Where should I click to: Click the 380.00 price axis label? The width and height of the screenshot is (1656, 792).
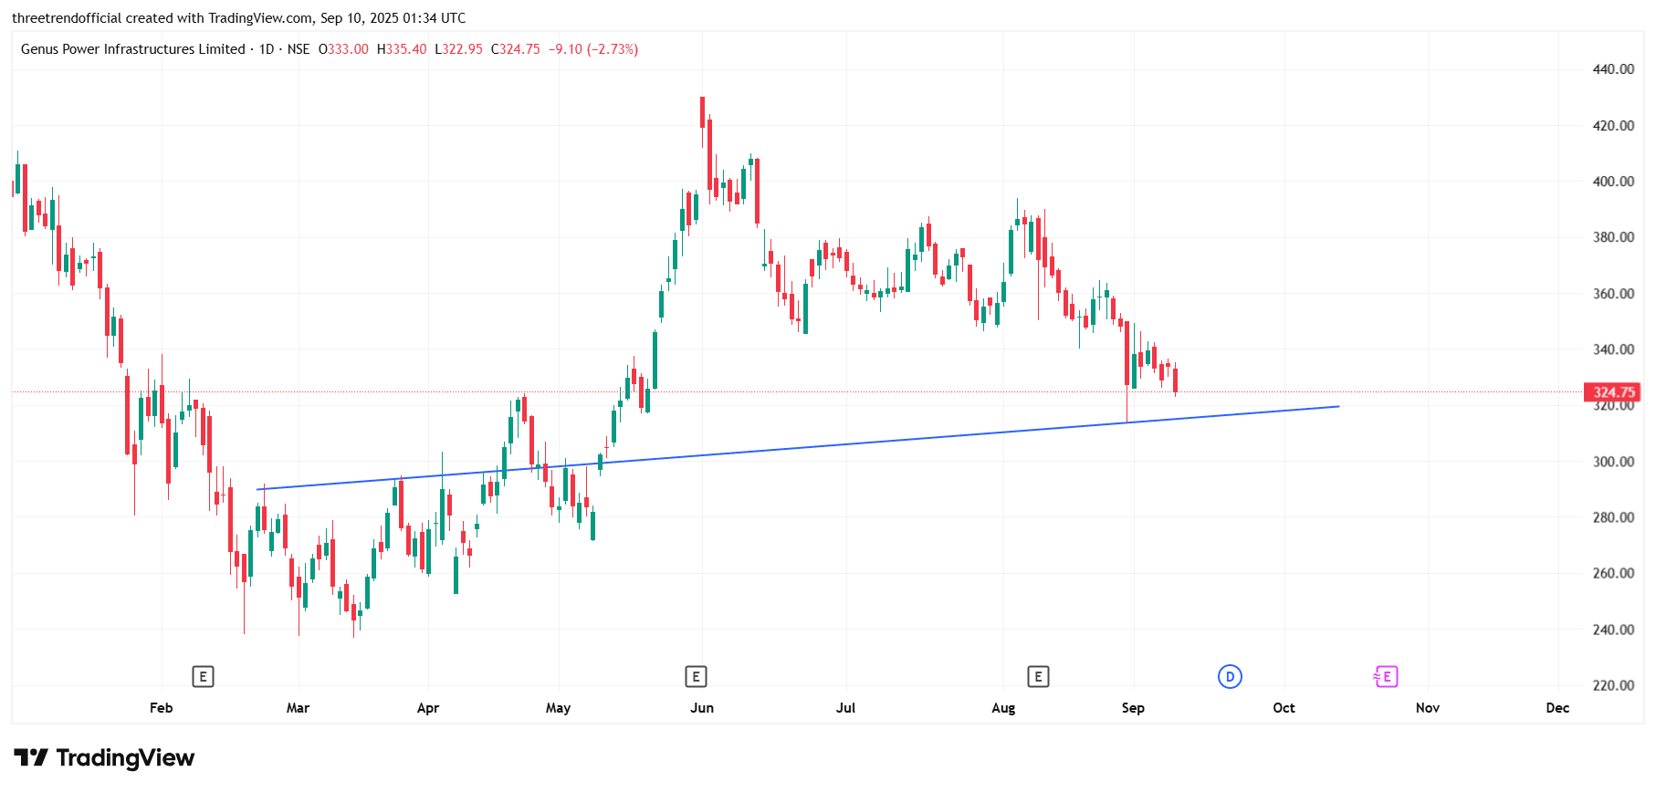coord(1613,237)
